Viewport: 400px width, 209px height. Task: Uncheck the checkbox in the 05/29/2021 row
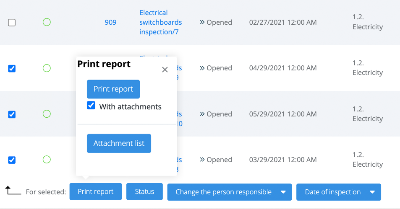click(12, 114)
